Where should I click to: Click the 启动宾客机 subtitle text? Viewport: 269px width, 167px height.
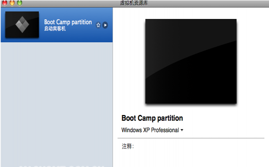[55, 29]
